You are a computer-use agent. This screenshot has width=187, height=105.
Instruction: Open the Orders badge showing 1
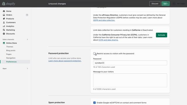[x=27, y=15]
